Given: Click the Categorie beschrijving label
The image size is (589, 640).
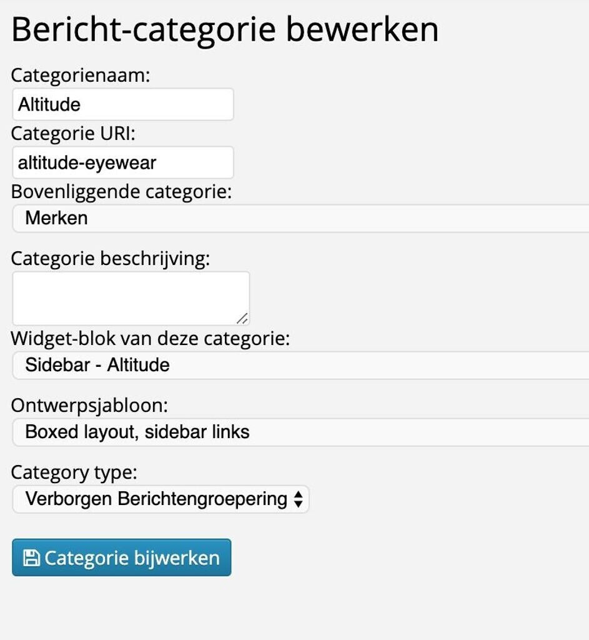Looking at the screenshot, I should click(111, 259).
